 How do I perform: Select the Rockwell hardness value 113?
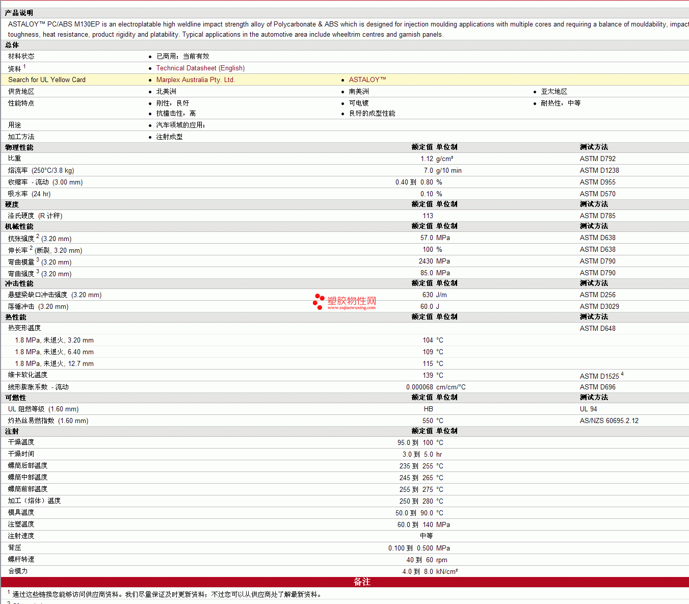tap(428, 216)
